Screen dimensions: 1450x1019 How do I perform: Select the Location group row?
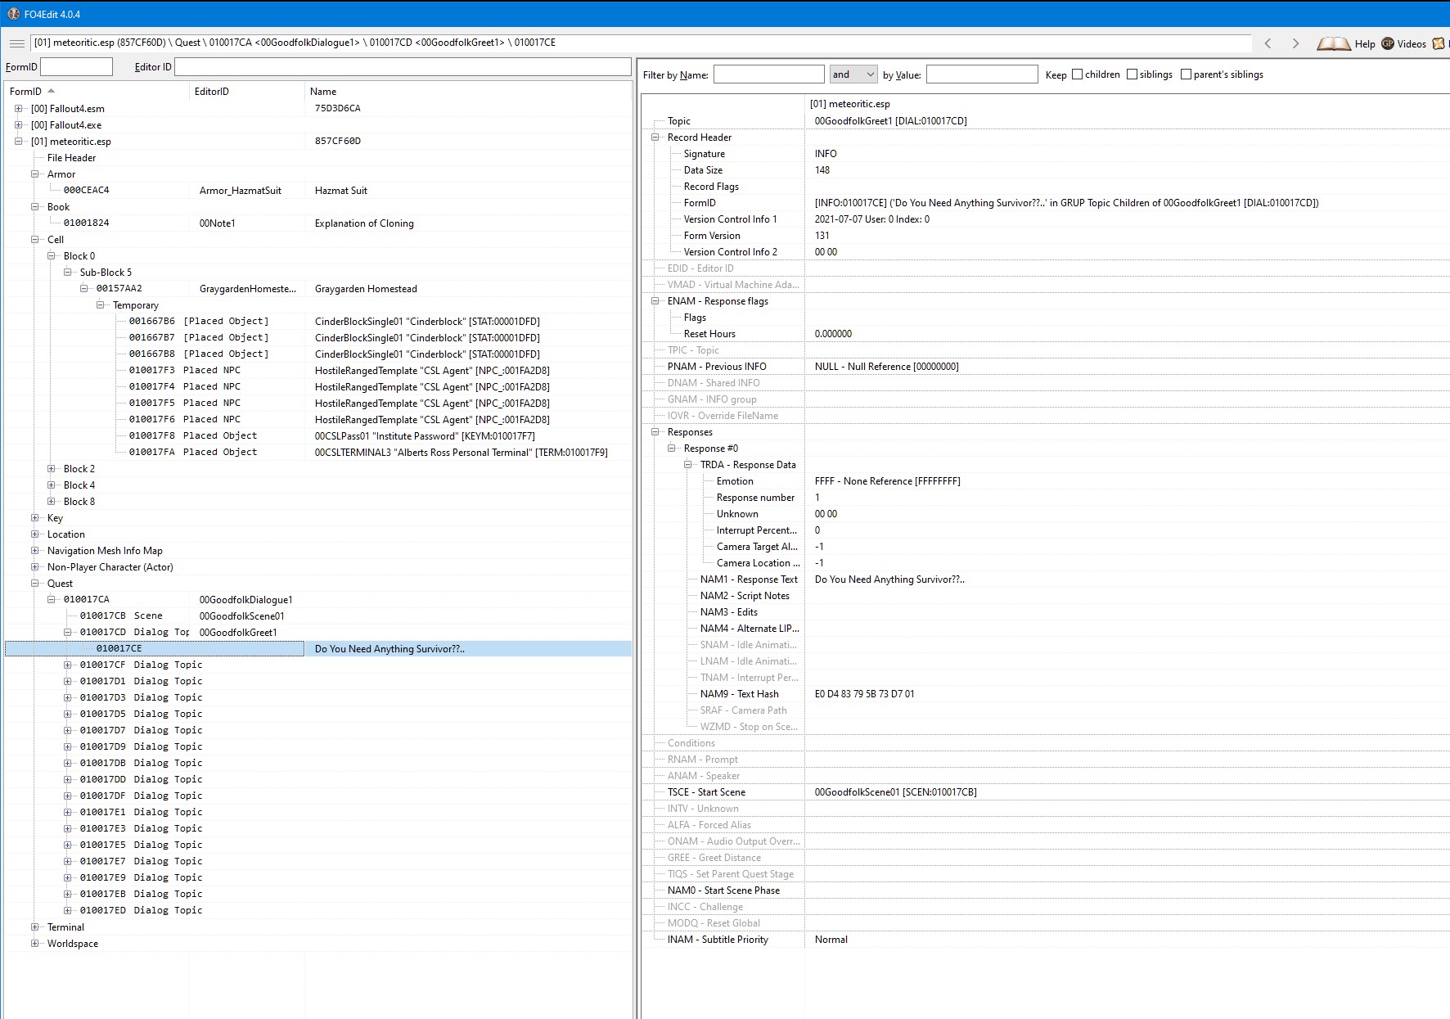[318, 534]
